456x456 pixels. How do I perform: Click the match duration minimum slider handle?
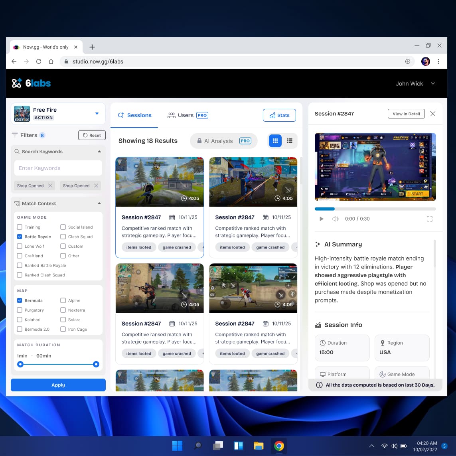pyautogui.click(x=20, y=364)
